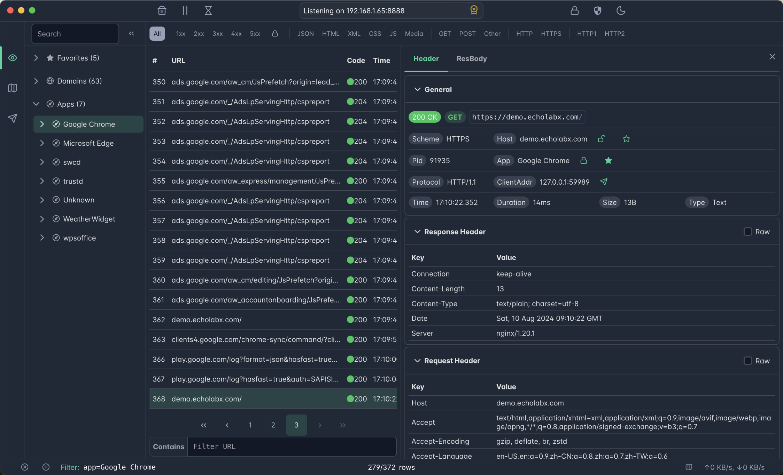Click the award badge icon in address bar

pos(474,10)
